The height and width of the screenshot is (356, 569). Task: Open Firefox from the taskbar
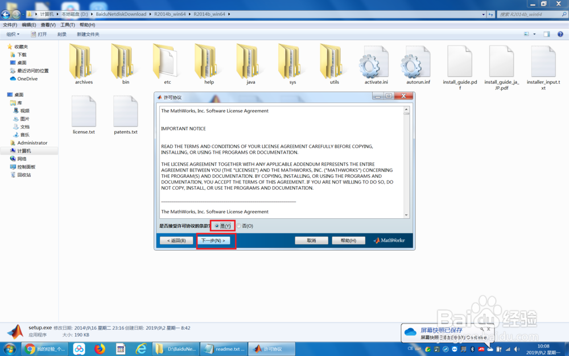point(100,349)
